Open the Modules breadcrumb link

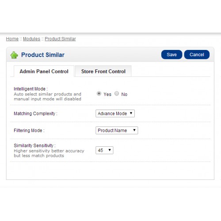pyautogui.click(x=31, y=39)
